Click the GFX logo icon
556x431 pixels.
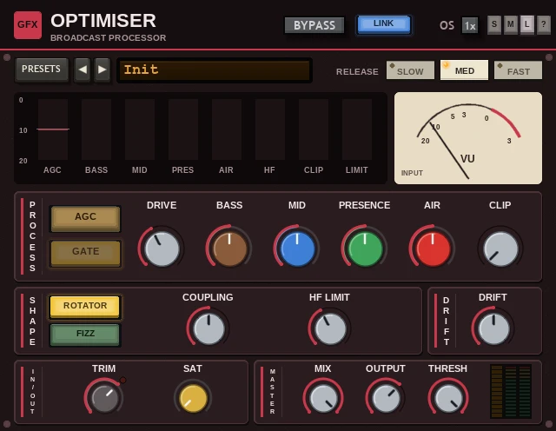click(x=28, y=25)
